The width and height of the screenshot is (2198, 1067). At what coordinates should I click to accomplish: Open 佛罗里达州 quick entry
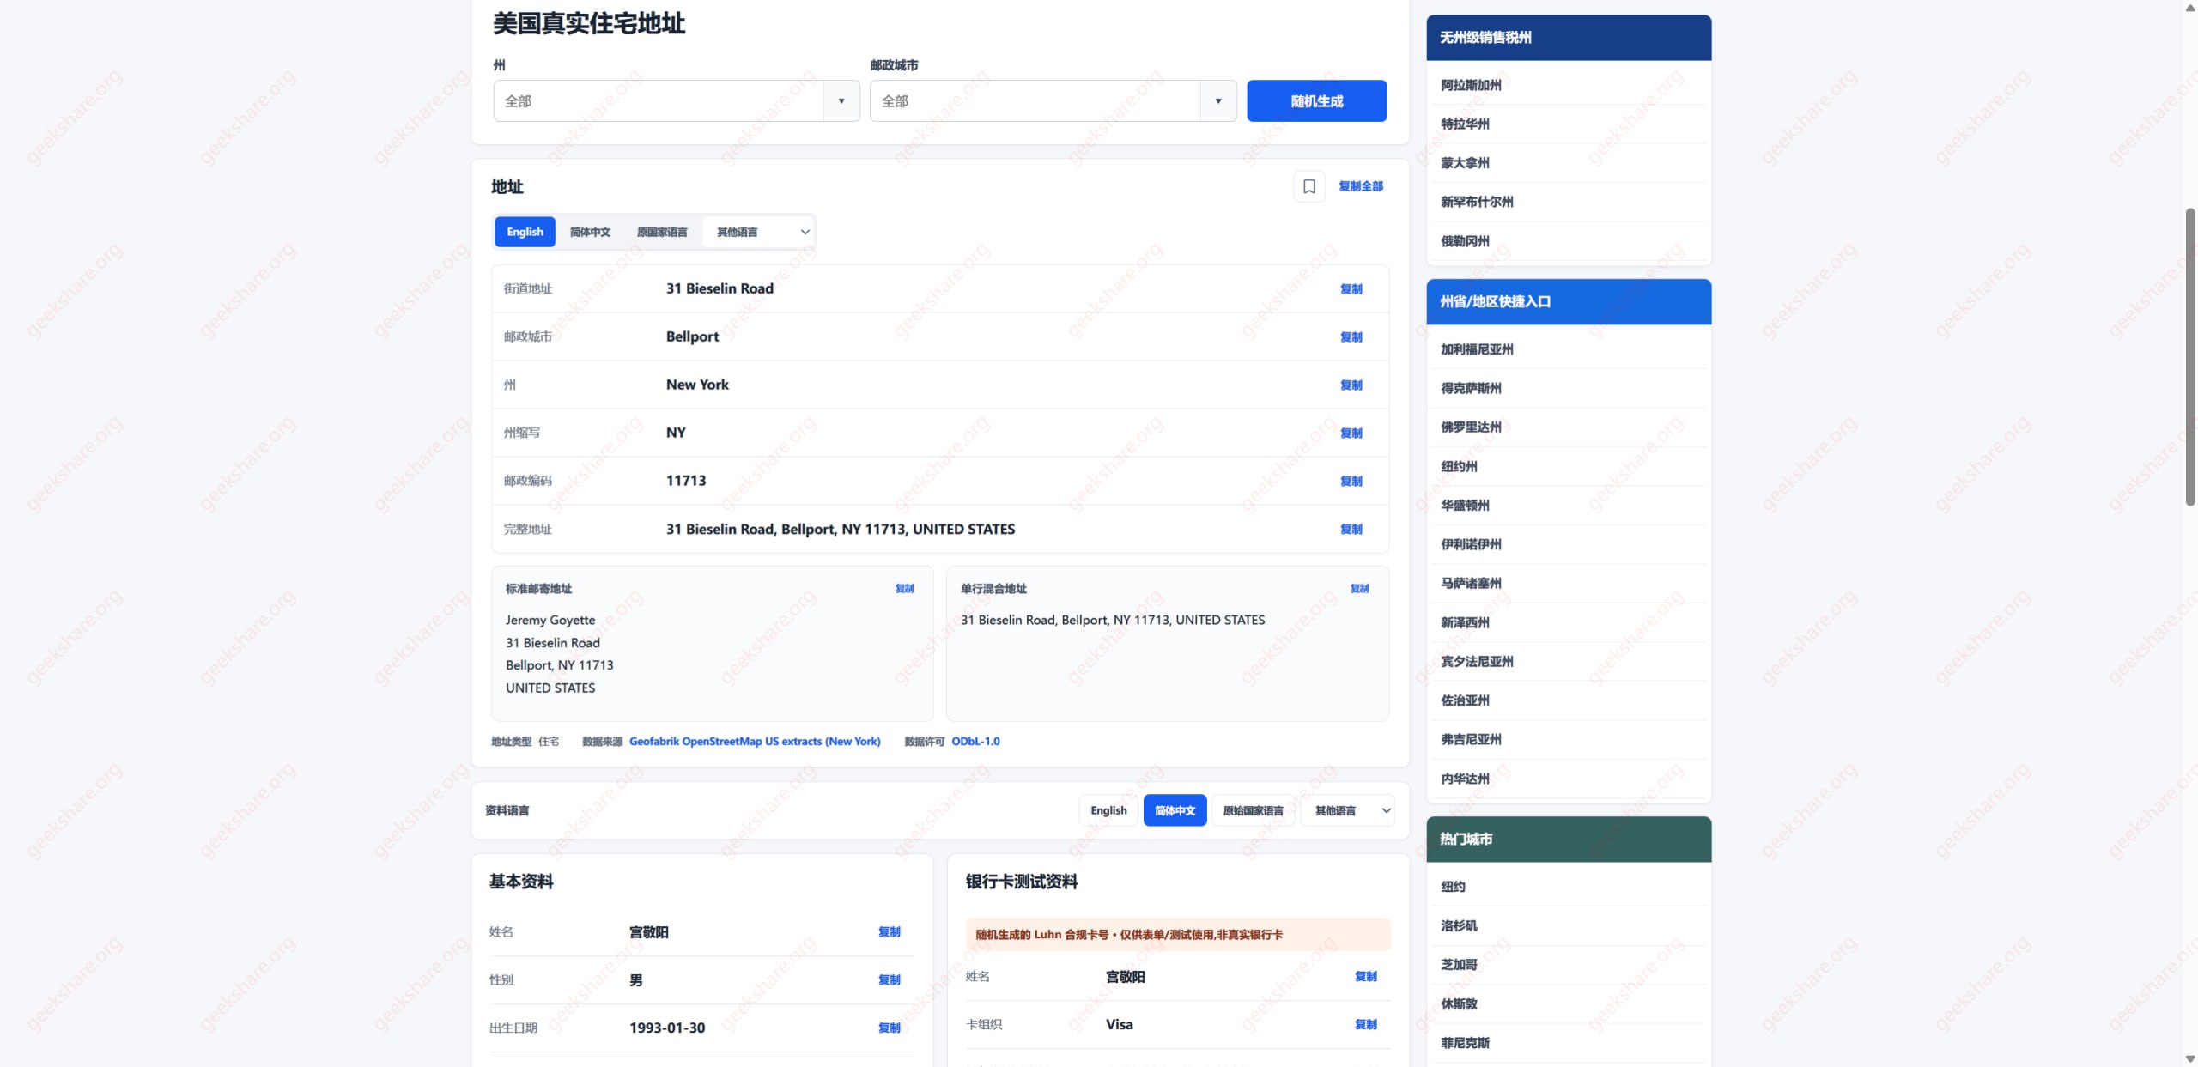[x=1471, y=427]
